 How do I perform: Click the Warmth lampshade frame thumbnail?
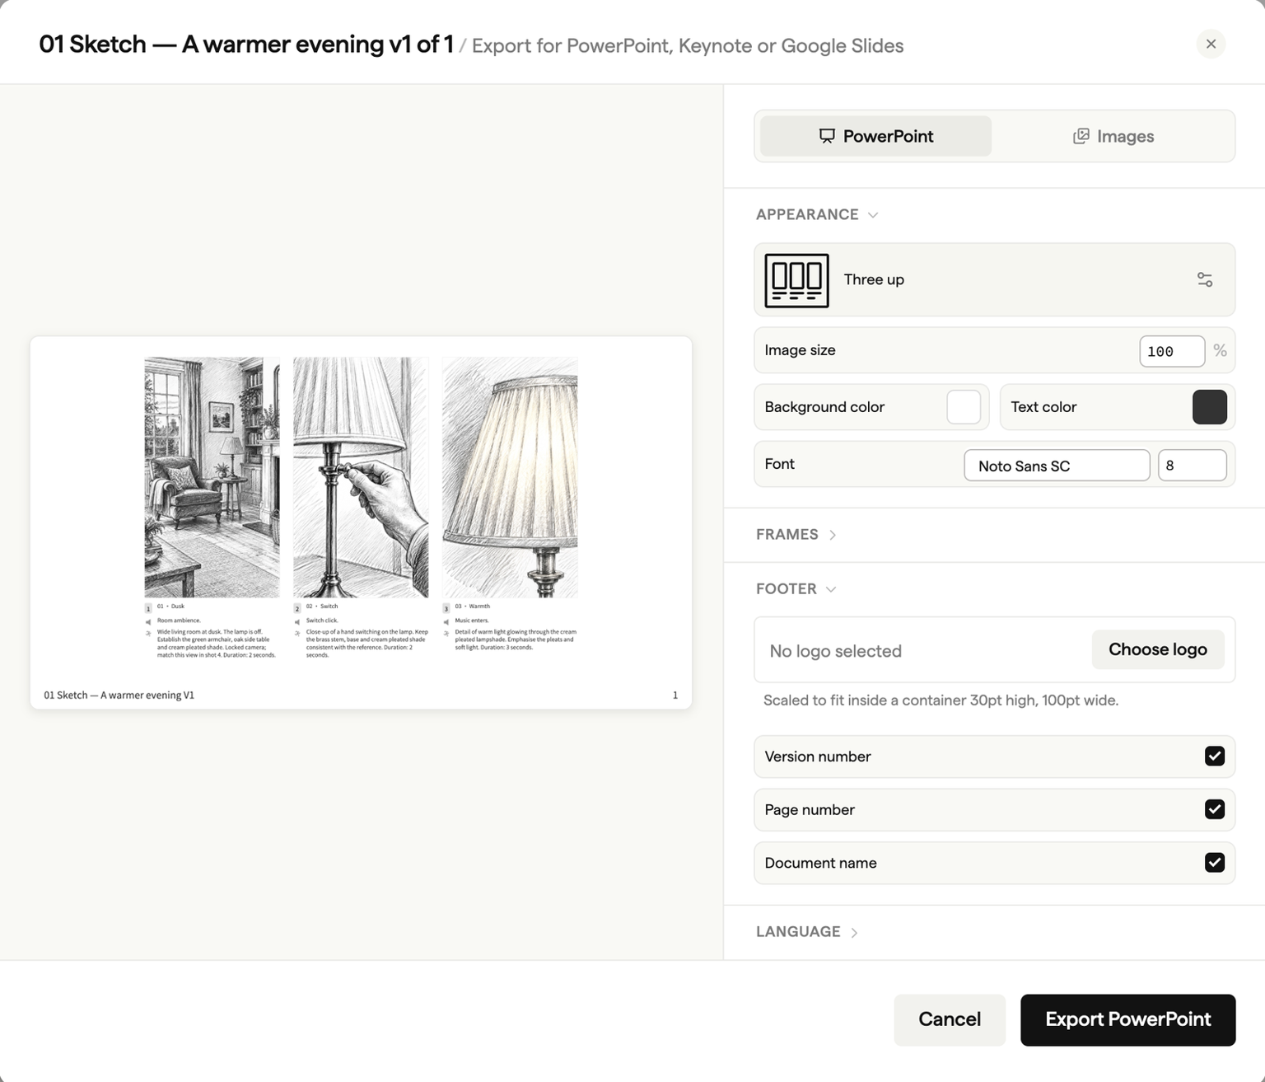point(510,477)
